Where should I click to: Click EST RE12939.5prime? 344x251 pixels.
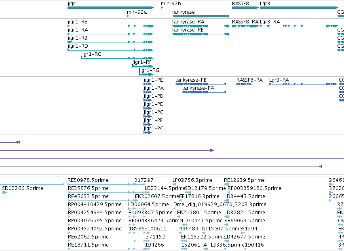244,180
